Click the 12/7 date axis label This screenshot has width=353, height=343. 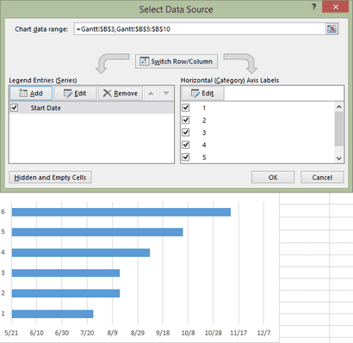(263, 333)
